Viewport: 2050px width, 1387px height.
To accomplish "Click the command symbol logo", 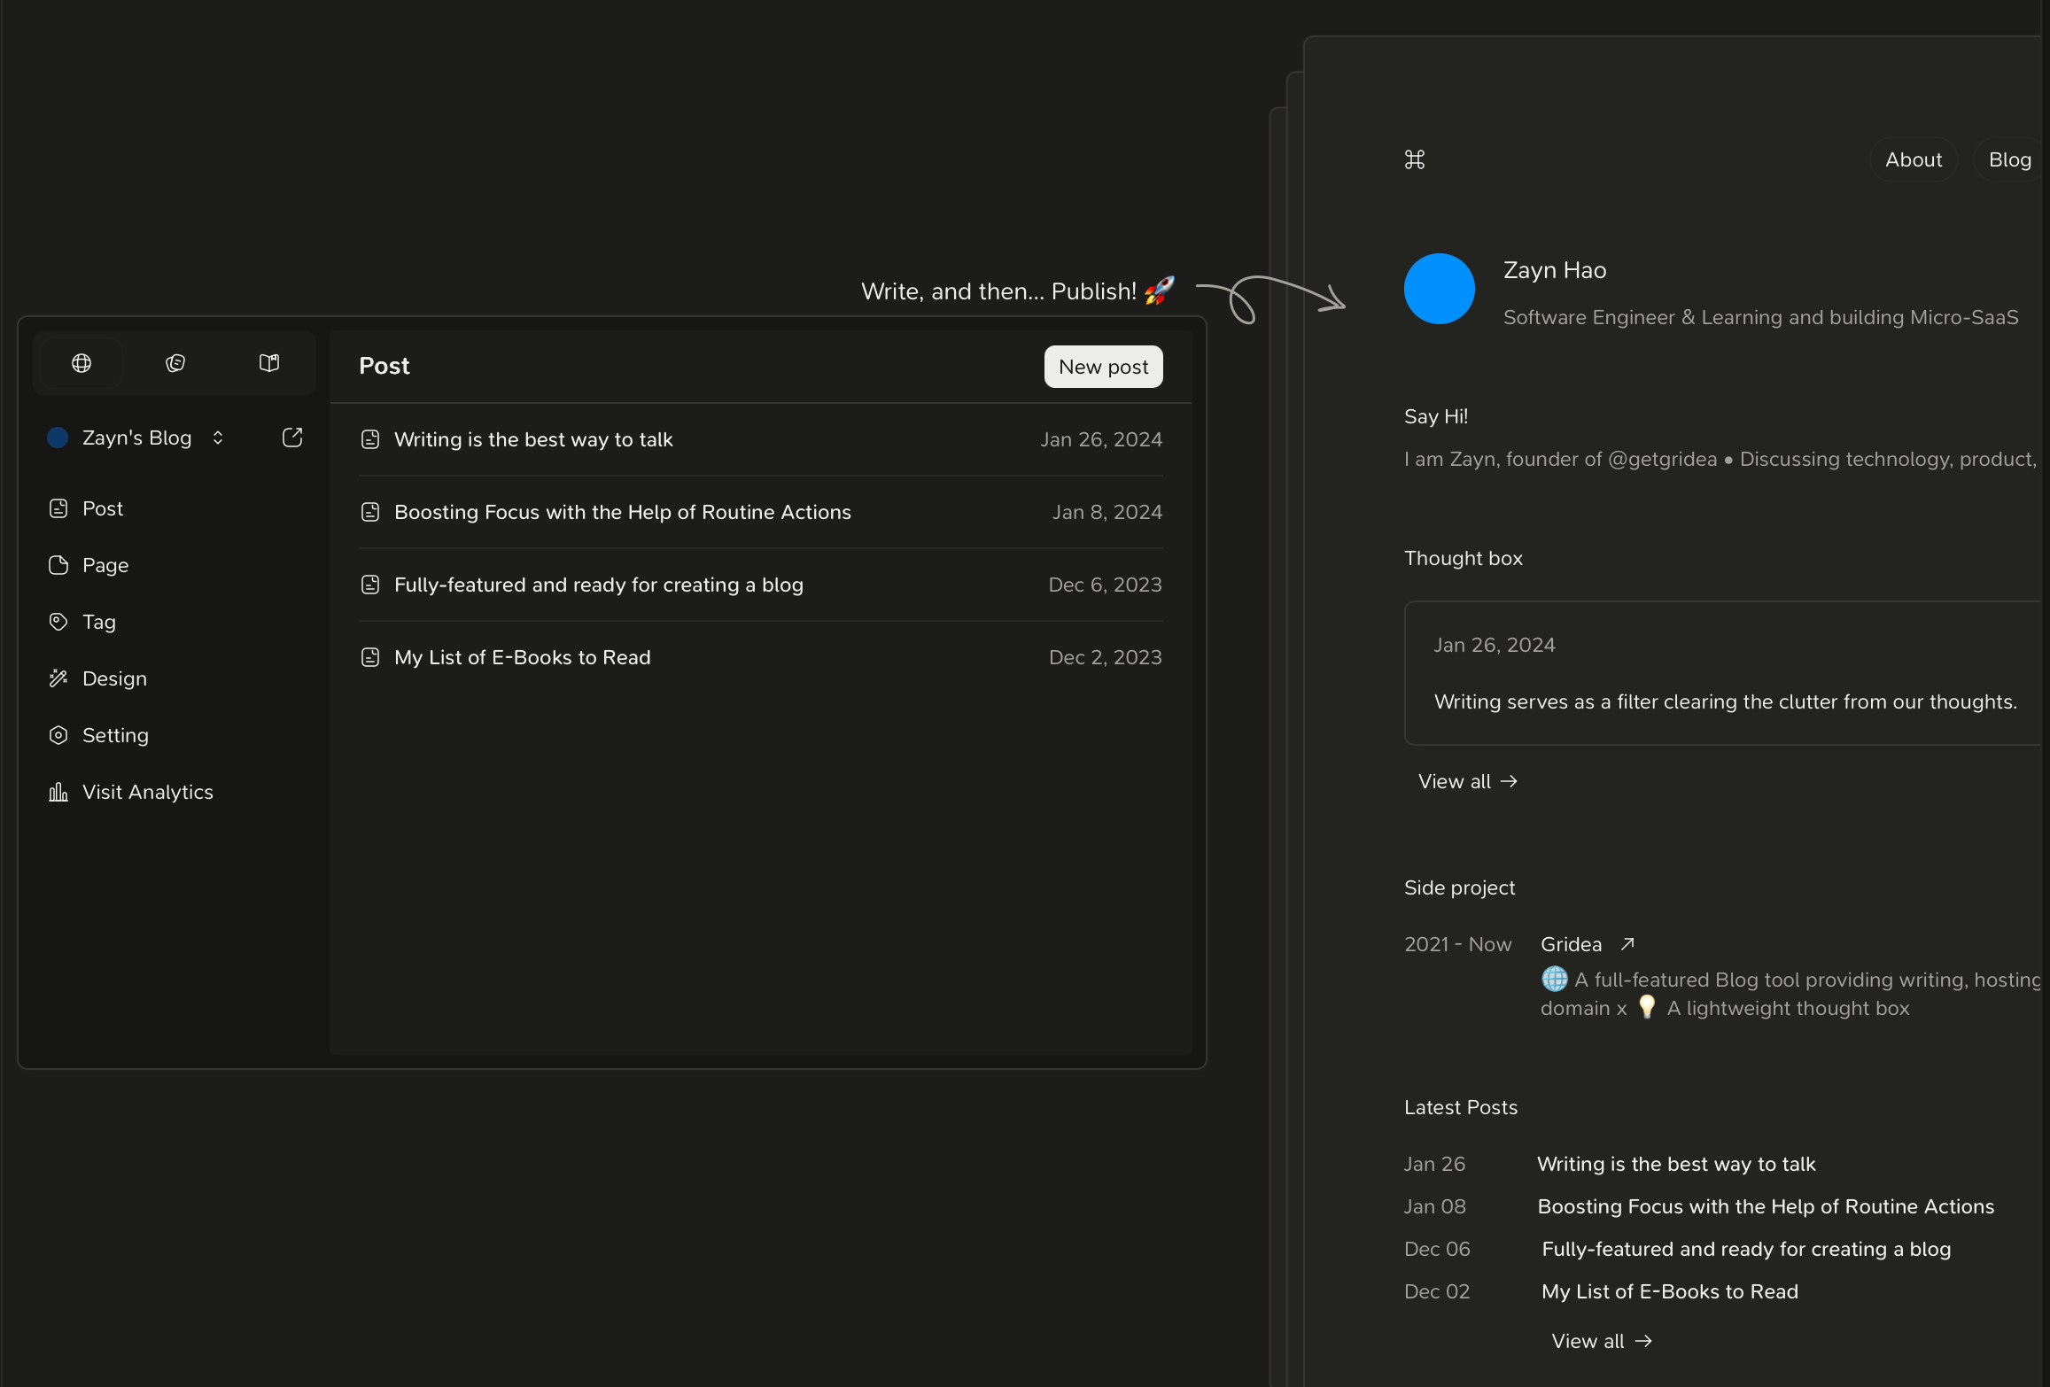I will coord(1415,160).
